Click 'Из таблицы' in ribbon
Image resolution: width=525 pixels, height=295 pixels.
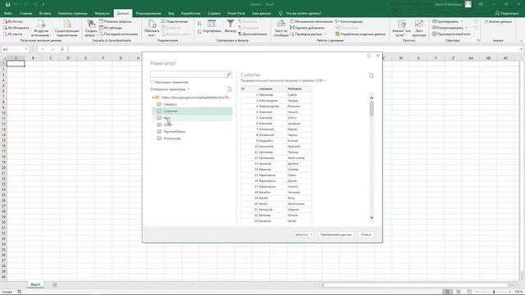click(111, 28)
